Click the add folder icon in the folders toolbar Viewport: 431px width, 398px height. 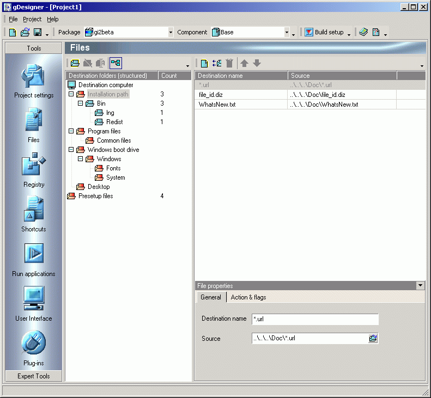pos(75,64)
